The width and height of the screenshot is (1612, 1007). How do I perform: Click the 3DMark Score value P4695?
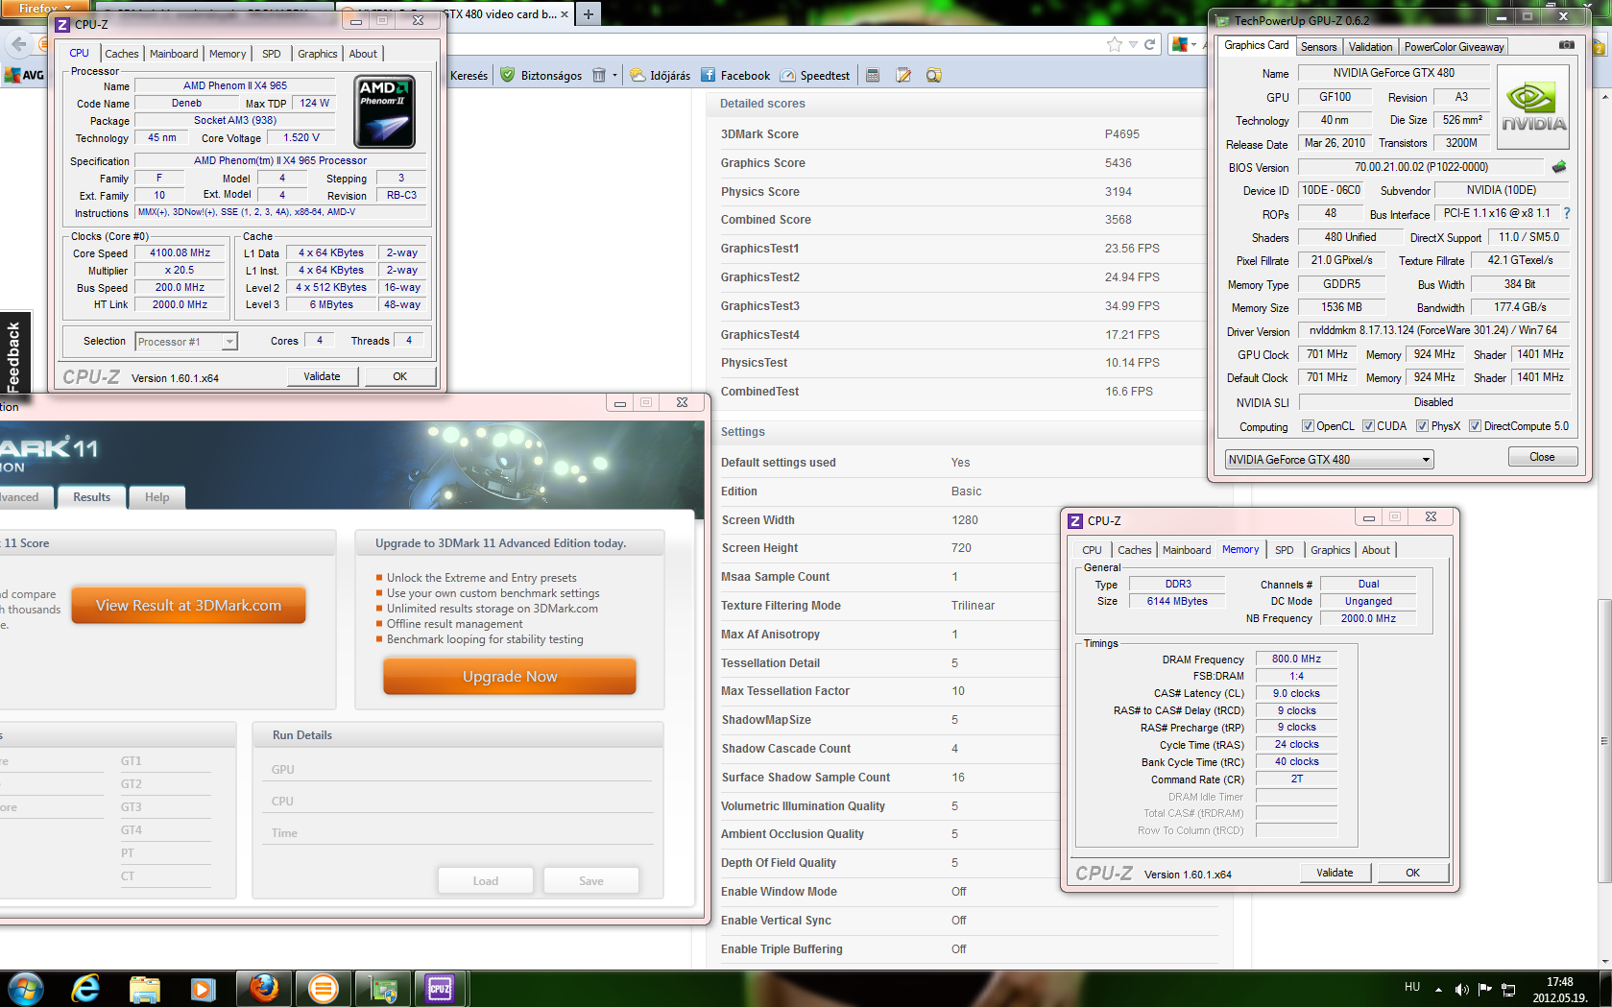pos(1122,134)
